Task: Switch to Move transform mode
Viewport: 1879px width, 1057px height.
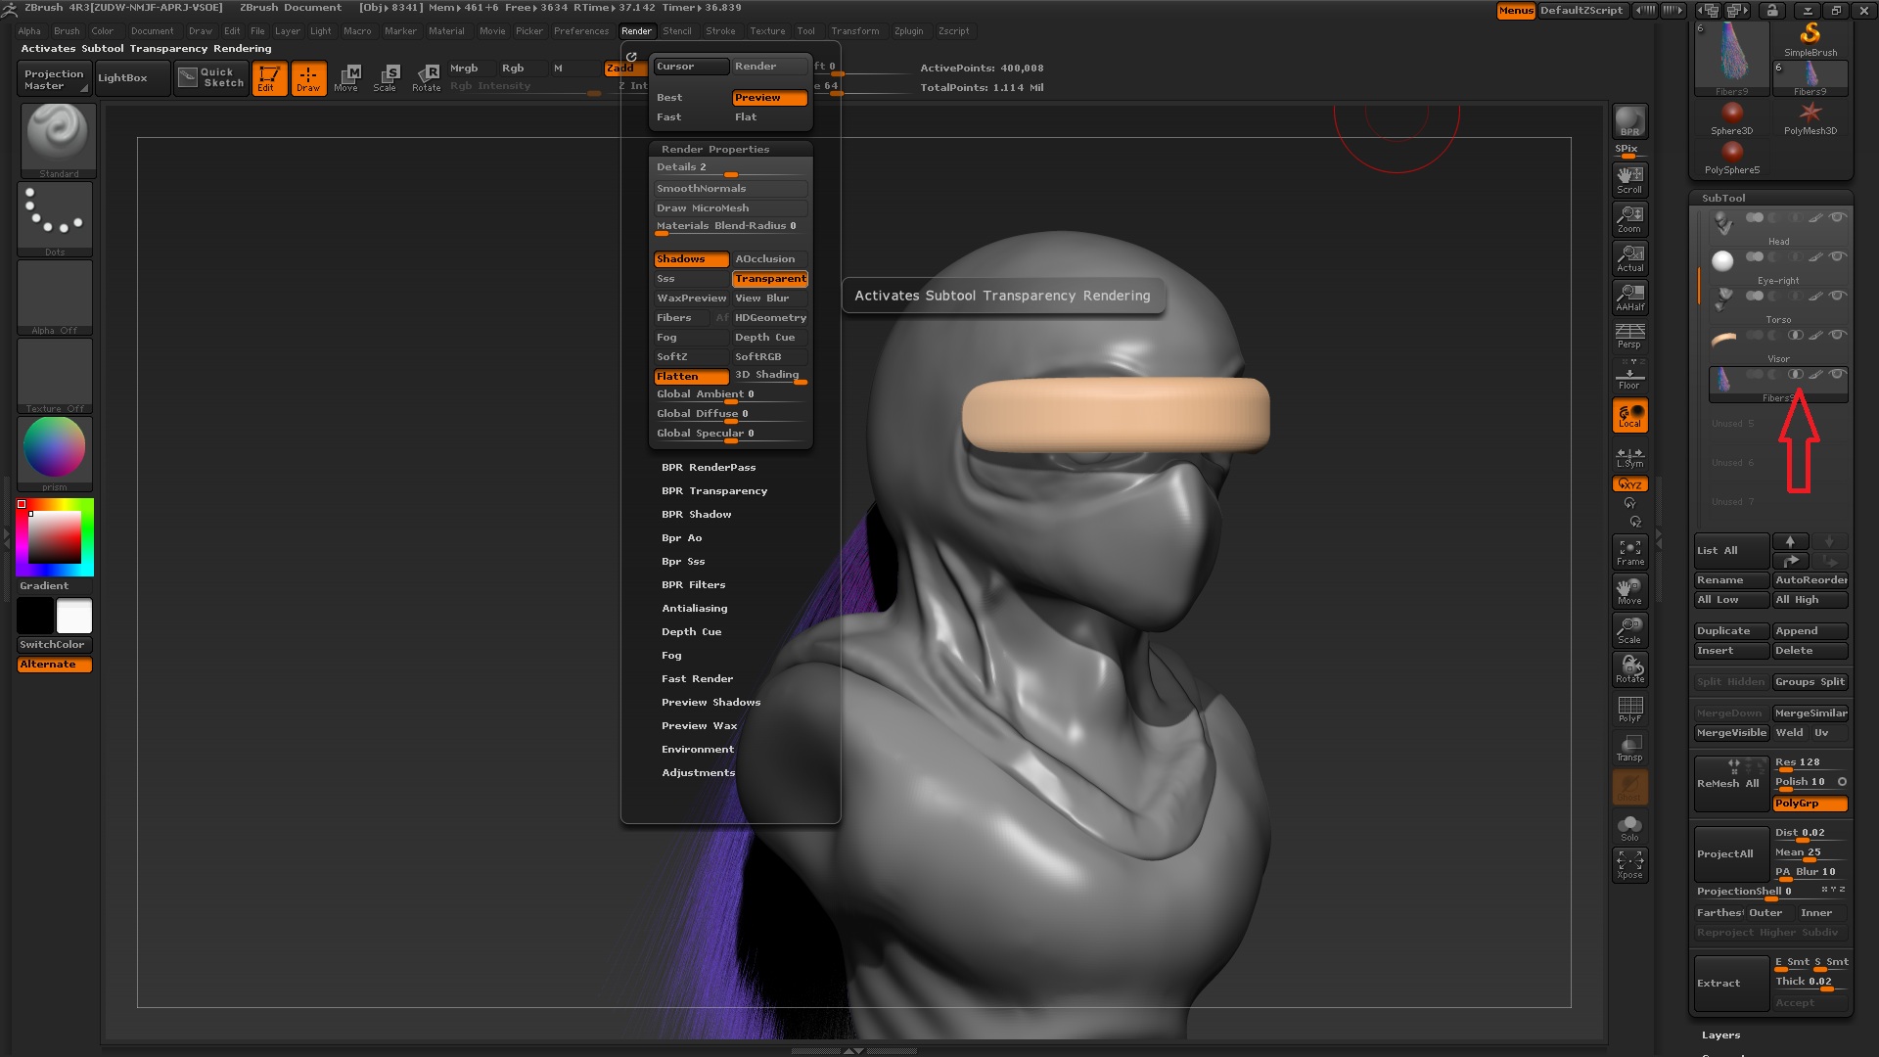Action: point(346,78)
